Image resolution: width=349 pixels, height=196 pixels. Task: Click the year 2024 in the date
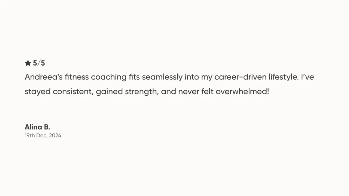(55, 135)
